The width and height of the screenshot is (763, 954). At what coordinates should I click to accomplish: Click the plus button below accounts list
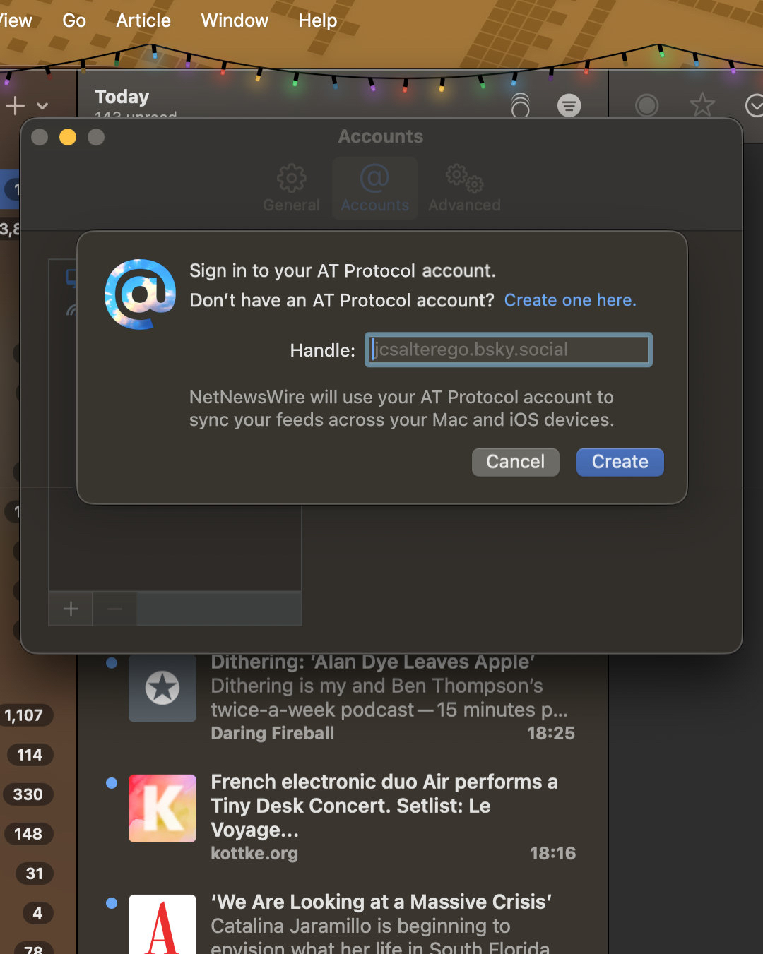[x=71, y=609]
